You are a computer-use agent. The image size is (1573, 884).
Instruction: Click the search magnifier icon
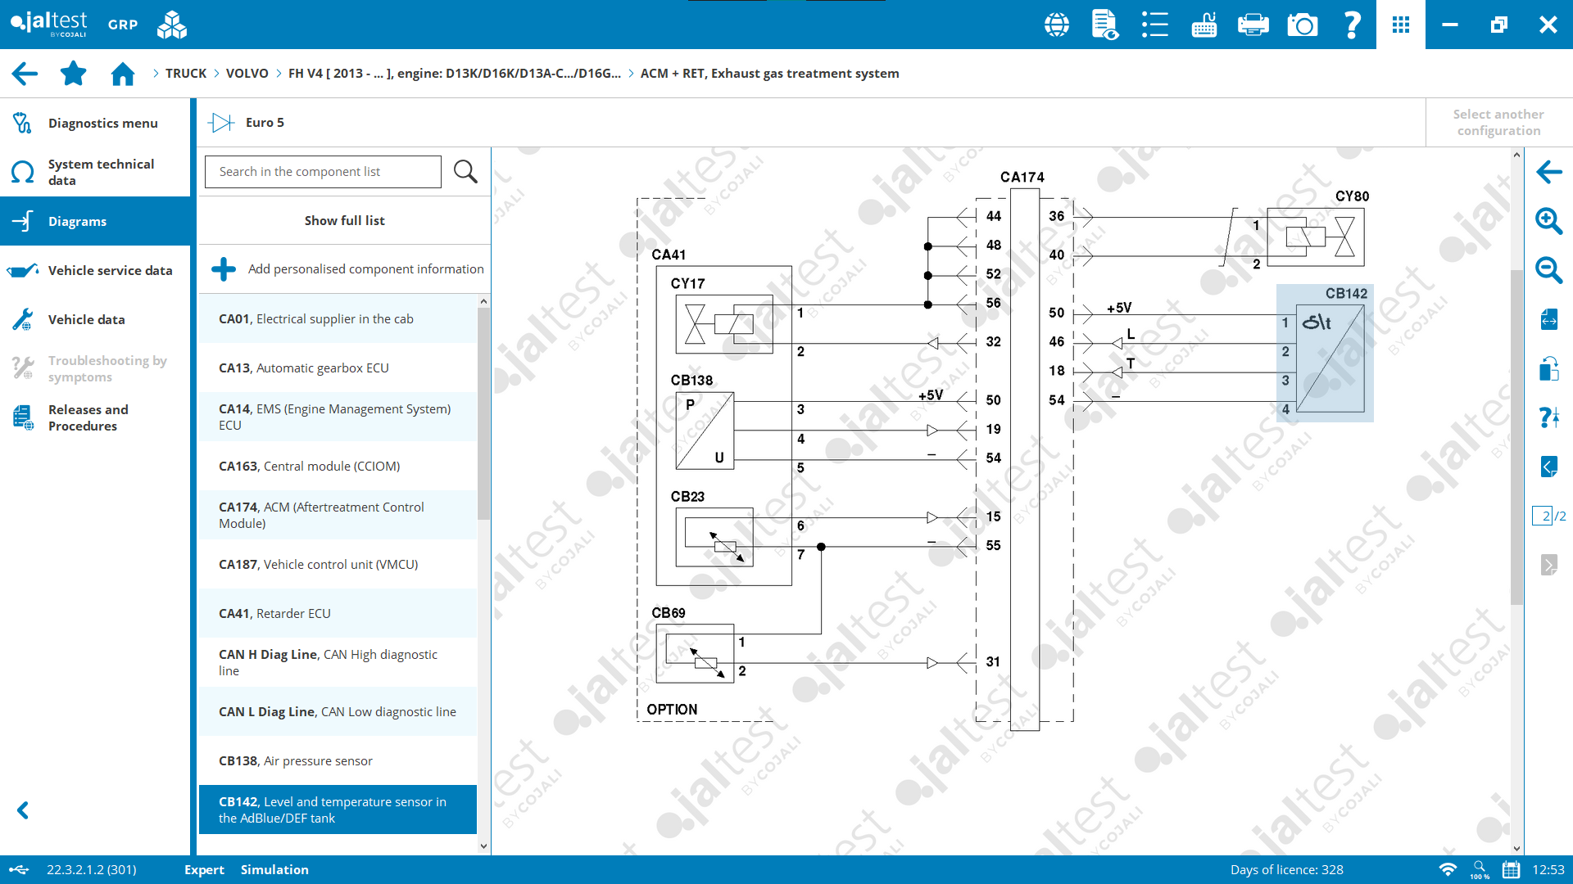point(465,172)
